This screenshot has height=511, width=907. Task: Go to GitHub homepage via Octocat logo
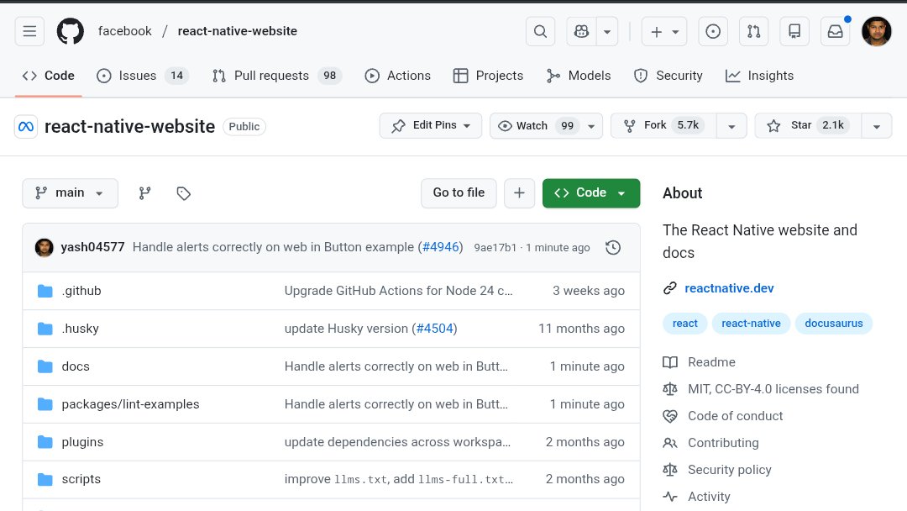pyautogui.click(x=70, y=31)
